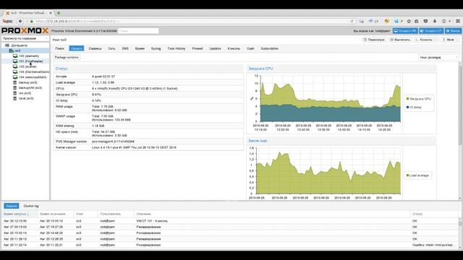This screenshot has width=463, height=260.
Task: Click the yellow round extension icon
Action: pos(386,21)
